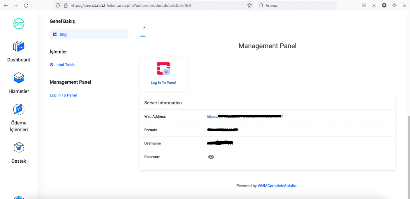The height and width of the screenshot is (199, 410).
Task: Click the sidebar Log In To Panel link
Action: coord(63,95)
